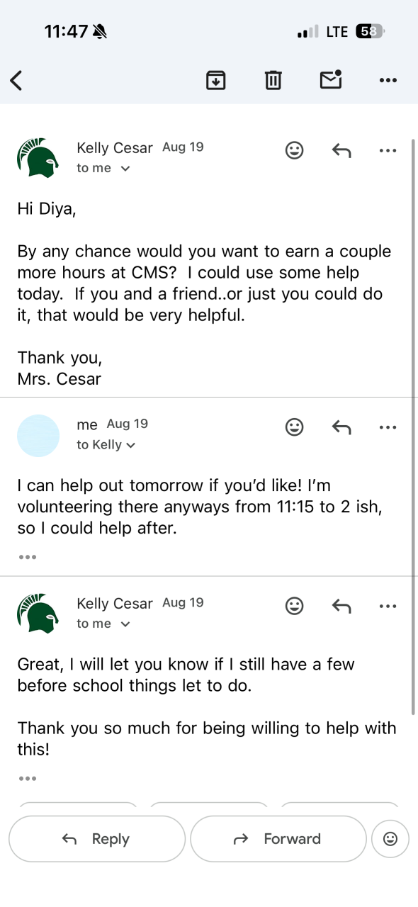This screenshot has height=907, width=418.
Task: Reply arrow on last Kelly Cesar message
Action: pos(341,606)
